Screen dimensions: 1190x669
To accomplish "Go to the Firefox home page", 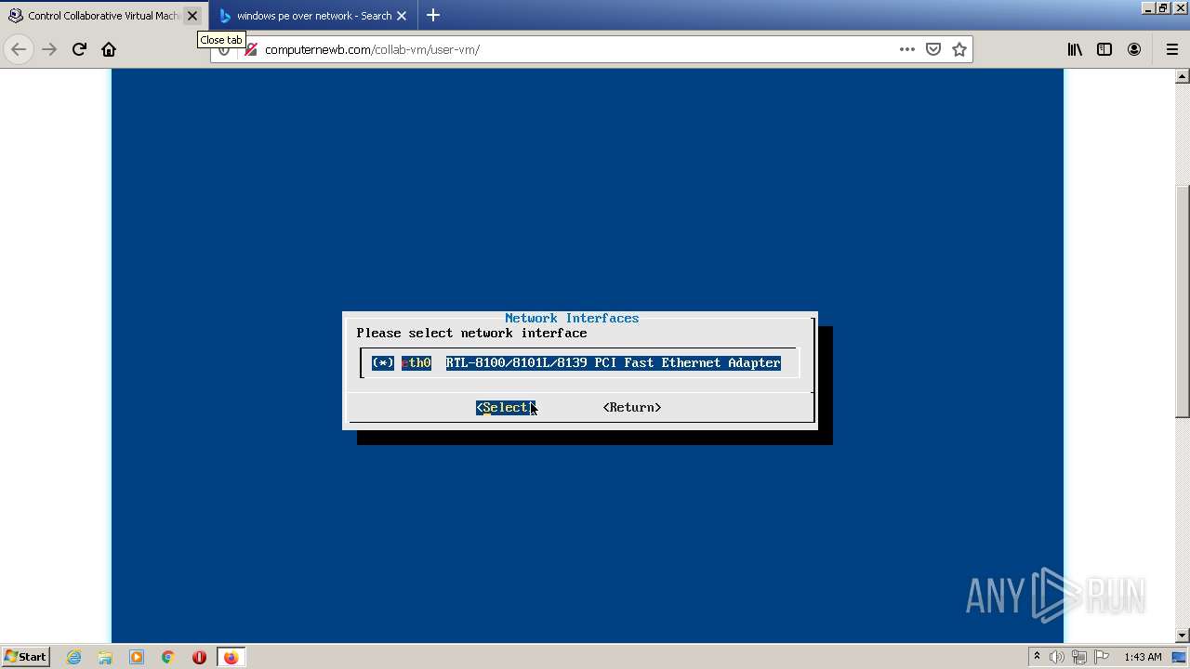I will click(x=109, y=49).
